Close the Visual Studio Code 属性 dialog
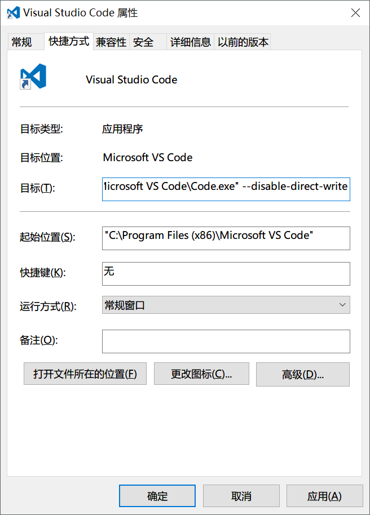This screenshot has width=370, height=515. pos(355,13)
